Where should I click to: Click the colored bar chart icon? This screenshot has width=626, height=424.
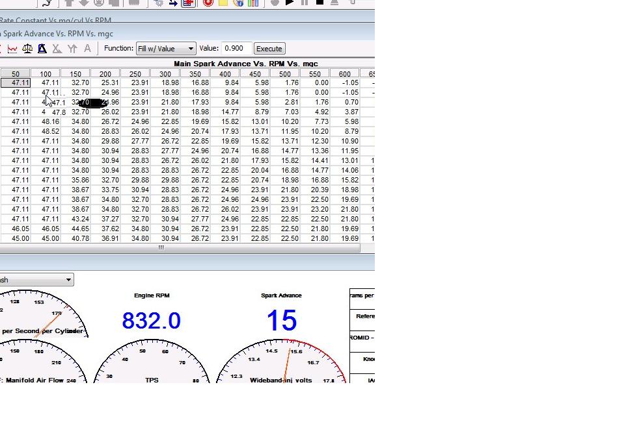(253, 3)
